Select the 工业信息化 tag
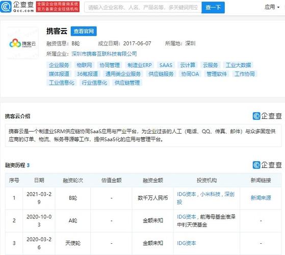Screen dimensions: 285x255 62,83
